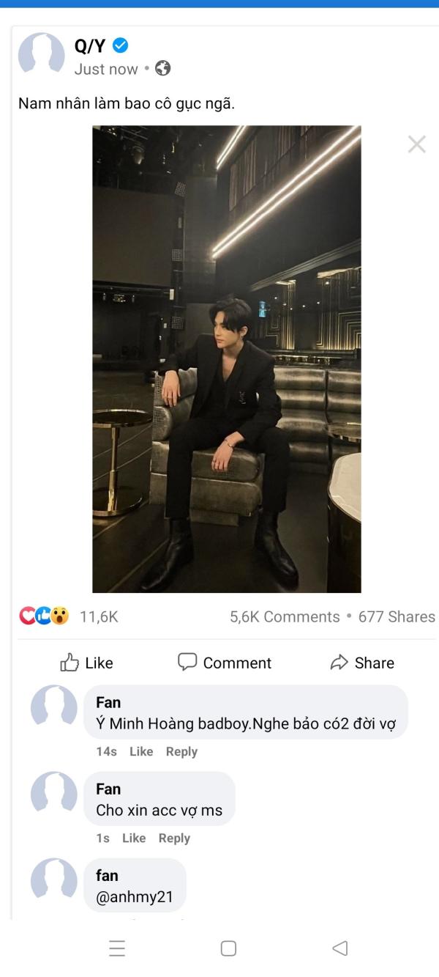Open the reaction emoji summary
The image size is (439, 977).
click(44, 616)
